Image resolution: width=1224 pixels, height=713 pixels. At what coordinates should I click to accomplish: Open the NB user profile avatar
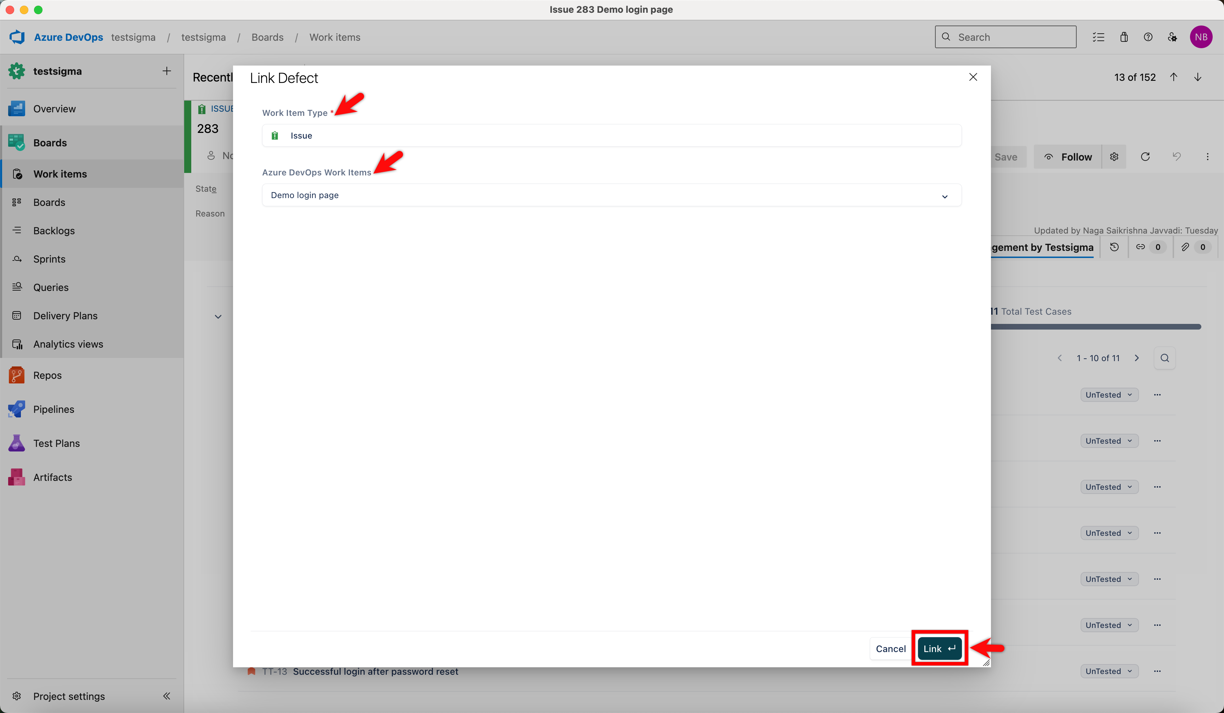pyautogui.click(x=1201, y=37)
